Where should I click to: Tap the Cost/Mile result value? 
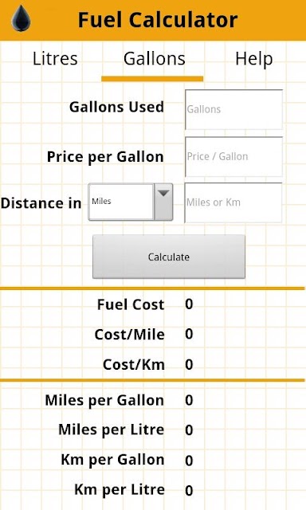coord(189,334)
